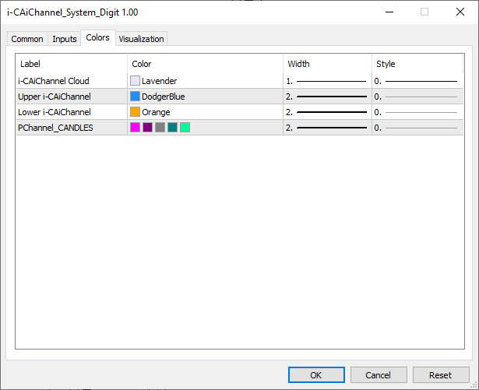
Task: Open style selector for i-CAiChannel Cloud
Action: [x=417, y=81]
